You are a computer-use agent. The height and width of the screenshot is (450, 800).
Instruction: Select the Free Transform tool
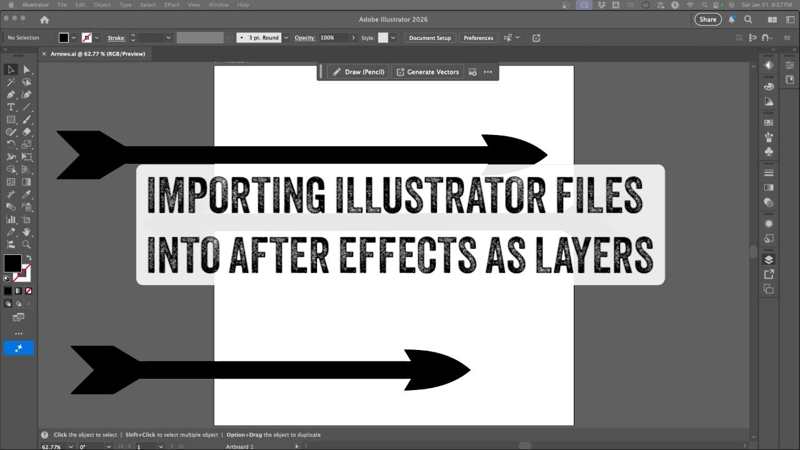coord(27,157)
